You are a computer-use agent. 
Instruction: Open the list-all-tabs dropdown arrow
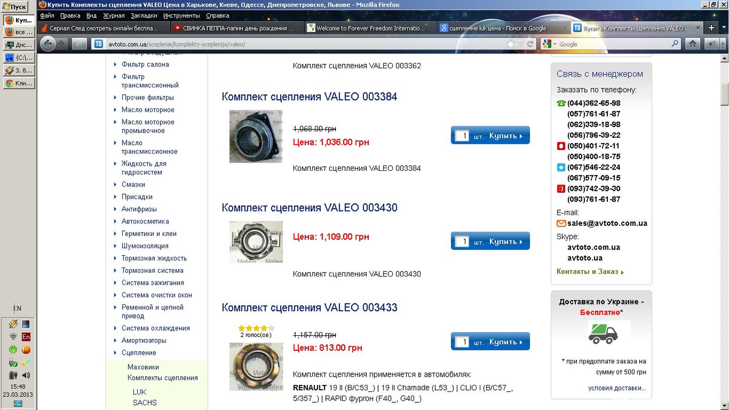724,28
